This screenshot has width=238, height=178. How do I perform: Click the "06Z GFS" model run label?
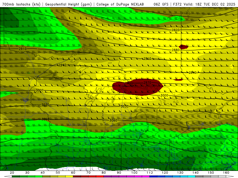[x=161, y=4]
